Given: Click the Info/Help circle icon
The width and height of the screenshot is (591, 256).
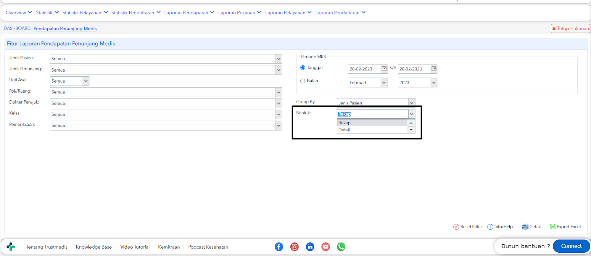Looking at the screenshot, I should tap(490, 227).
